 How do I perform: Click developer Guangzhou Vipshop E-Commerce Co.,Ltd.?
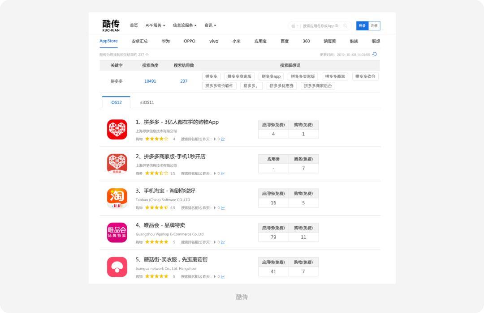coord(170,234)
